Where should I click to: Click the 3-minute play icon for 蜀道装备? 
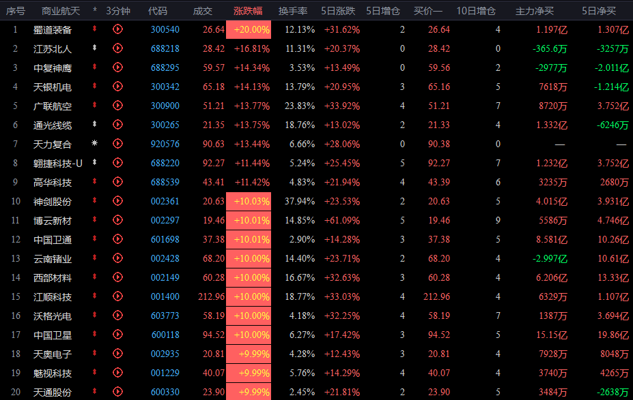pos(117,29)
